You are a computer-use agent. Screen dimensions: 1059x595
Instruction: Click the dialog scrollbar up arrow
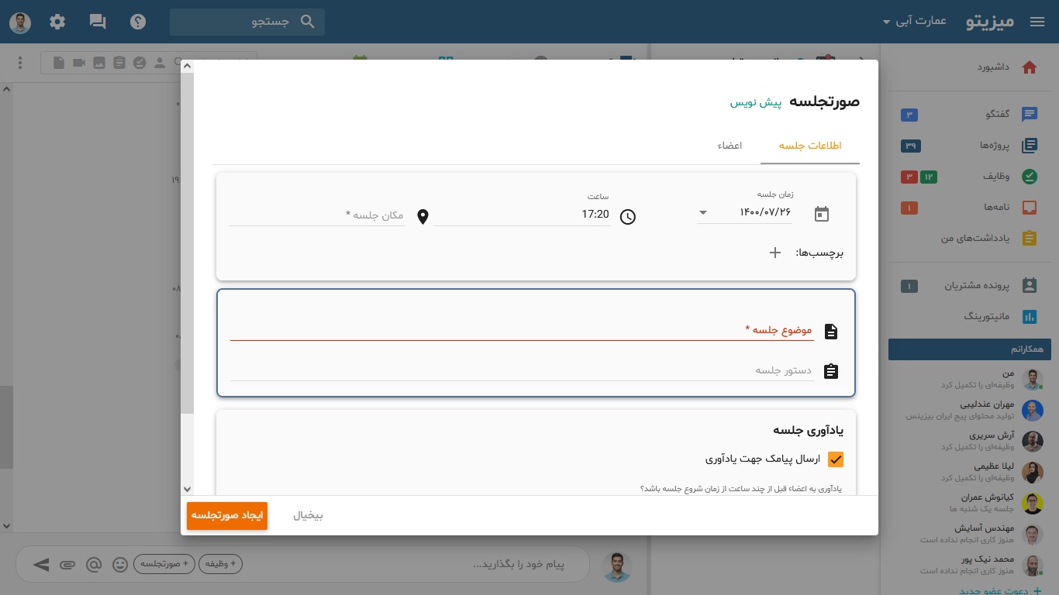187,67
